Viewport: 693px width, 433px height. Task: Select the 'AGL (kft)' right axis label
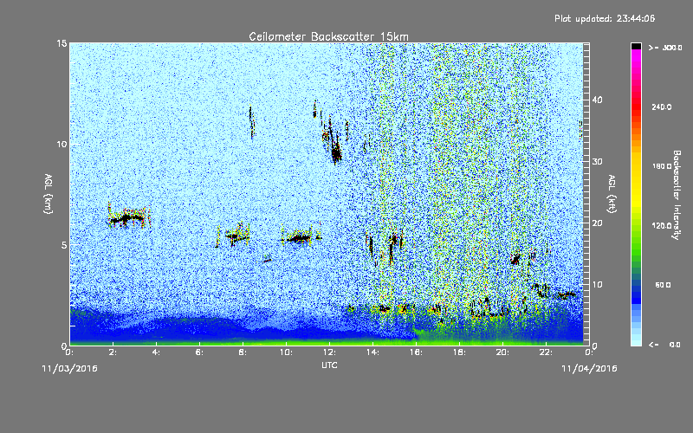(612, 194)
